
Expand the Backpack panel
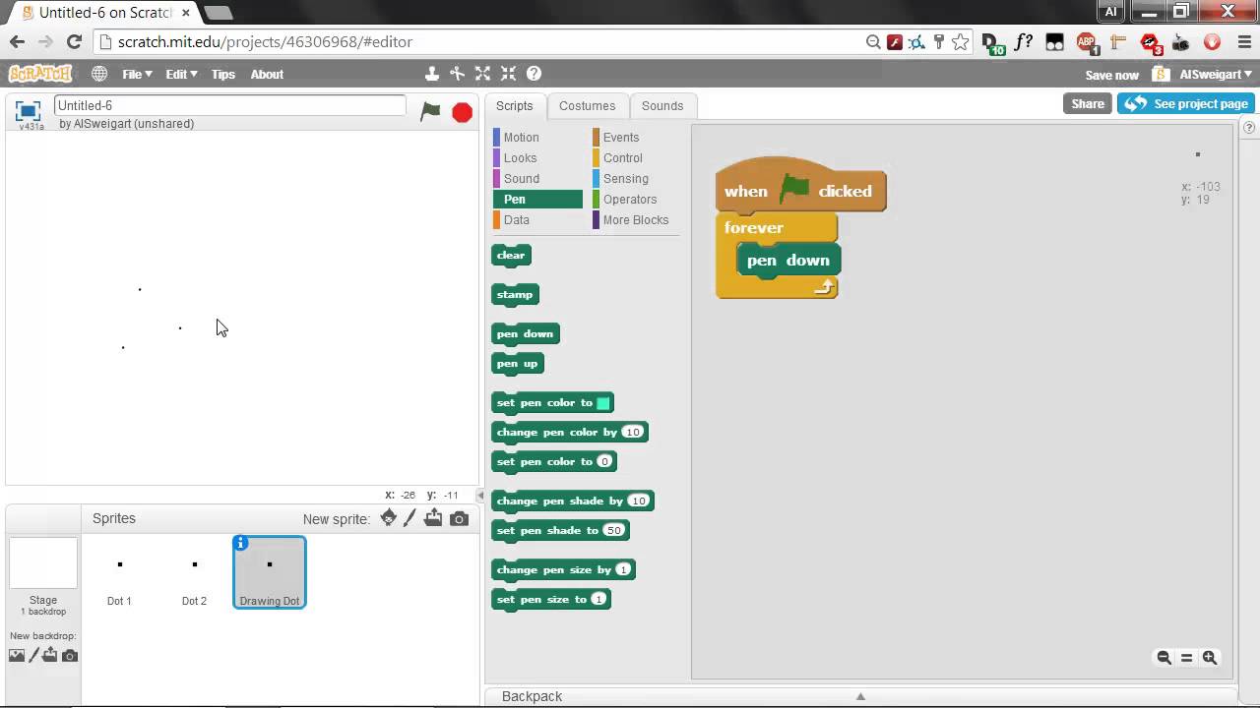tap(859, 696)
